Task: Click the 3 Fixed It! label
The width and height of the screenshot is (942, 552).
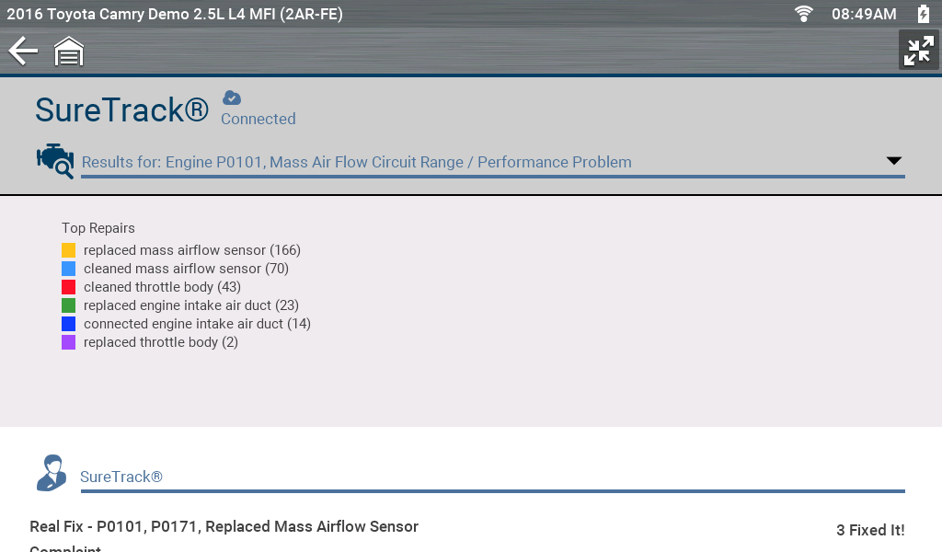Action: [x=869, y=530]
